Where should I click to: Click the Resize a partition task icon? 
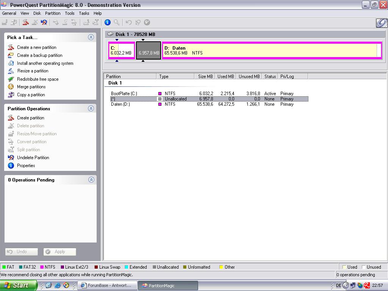11,71
